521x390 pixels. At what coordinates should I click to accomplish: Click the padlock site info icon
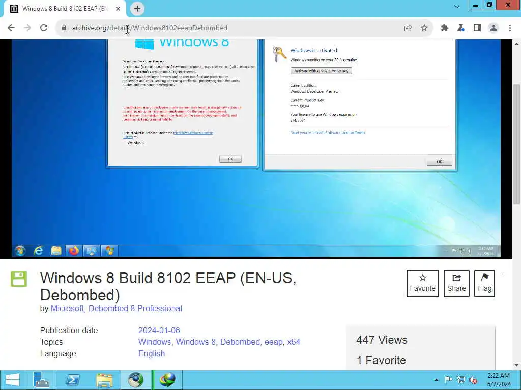64,28
